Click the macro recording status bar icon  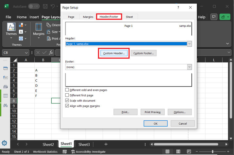point(64,152)
